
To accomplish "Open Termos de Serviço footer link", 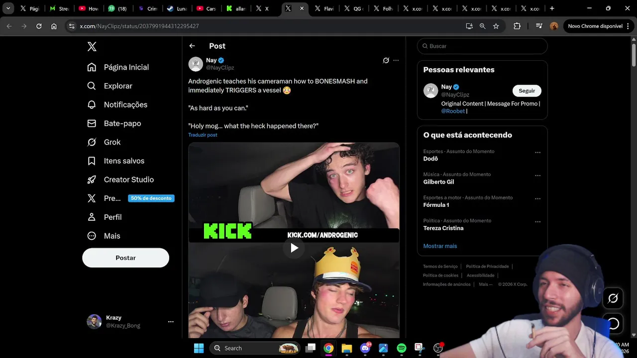I will coord(440,267).
